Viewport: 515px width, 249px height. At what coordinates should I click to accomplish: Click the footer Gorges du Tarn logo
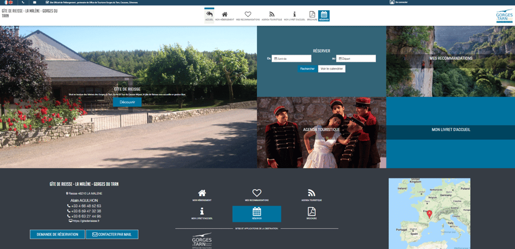(202, 241)
